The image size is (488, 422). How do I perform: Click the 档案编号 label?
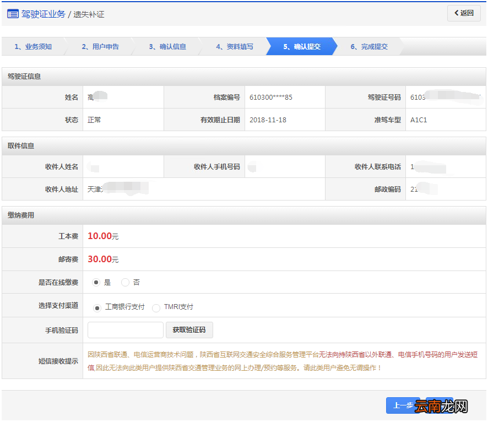tap(226, 98)
